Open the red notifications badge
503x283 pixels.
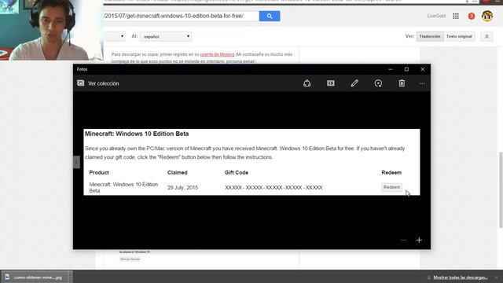pos(472,16)
